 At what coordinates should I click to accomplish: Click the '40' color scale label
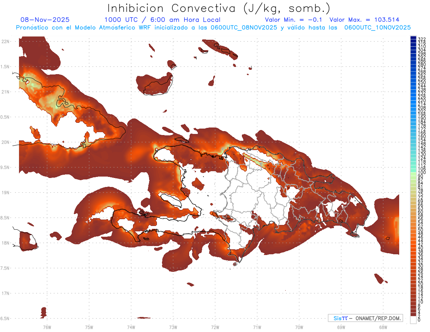(421, 248)
